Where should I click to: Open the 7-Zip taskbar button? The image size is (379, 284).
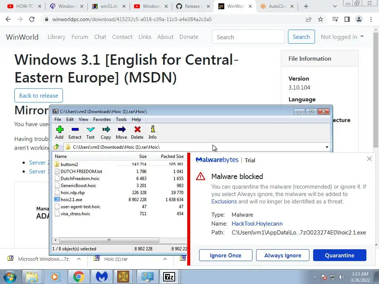(169, 277)
